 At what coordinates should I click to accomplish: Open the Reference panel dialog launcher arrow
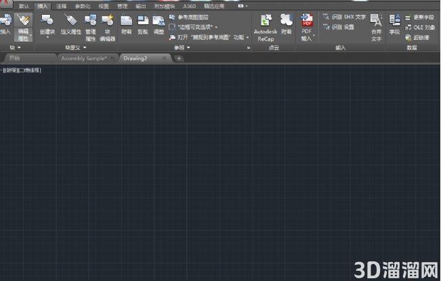click(x=249, y=48)
